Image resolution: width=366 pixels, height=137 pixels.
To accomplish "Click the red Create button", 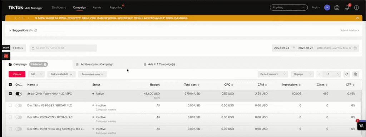I will coord(17,74).
